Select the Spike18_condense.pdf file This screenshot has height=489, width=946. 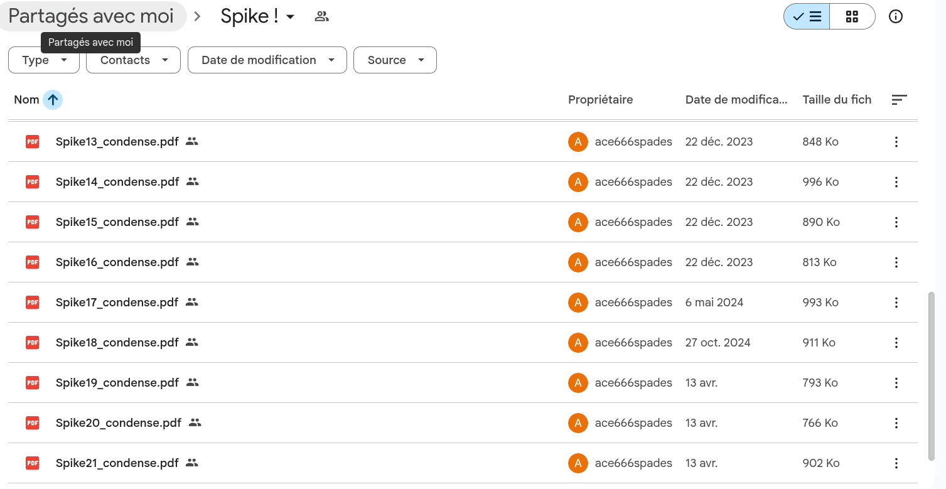463,343
